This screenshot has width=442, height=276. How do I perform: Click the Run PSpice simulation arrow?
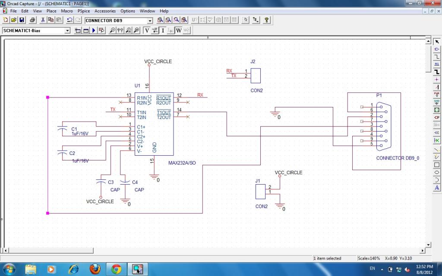pyautogui.click(x=93, y=31)
